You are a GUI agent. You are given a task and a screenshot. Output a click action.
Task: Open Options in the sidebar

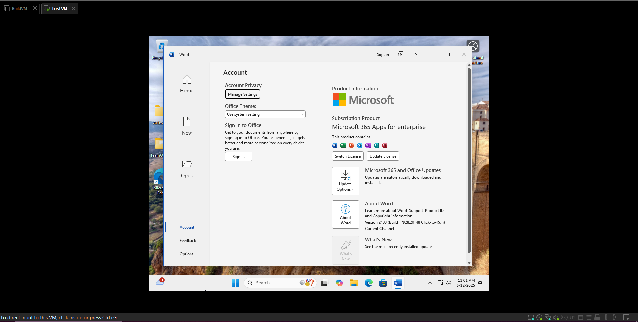click(x=186, y=254)
